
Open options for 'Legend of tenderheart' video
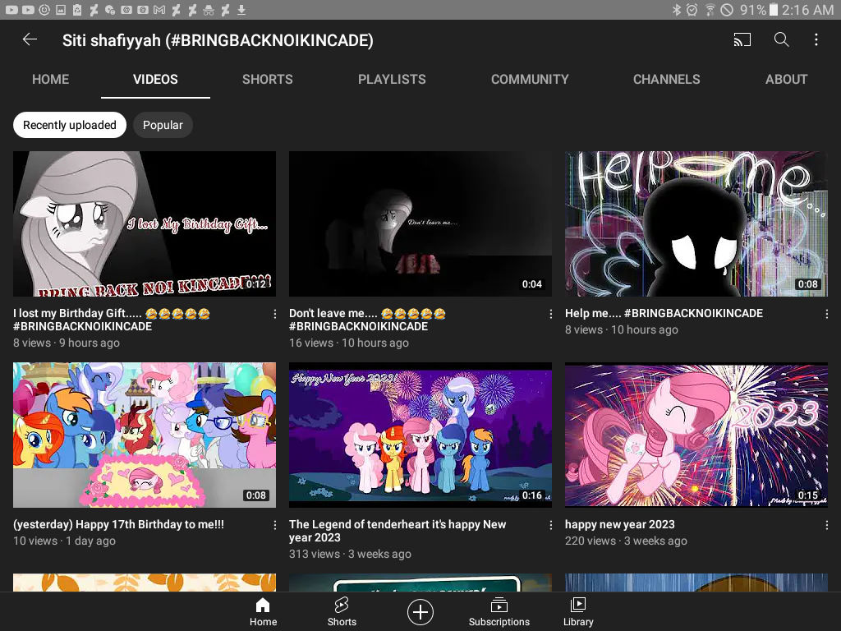point(550,525)
